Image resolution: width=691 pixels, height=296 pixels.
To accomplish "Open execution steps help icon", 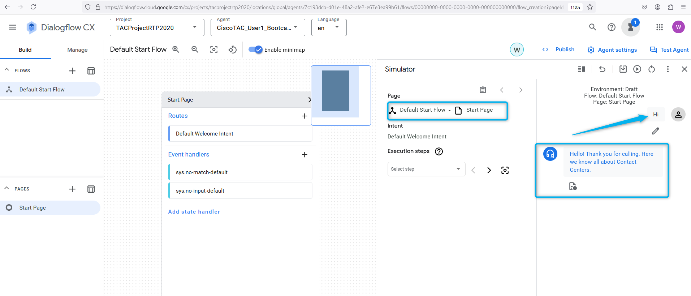I will (439, 151).
